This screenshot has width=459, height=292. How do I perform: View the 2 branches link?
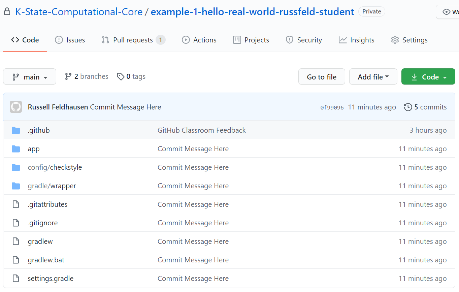click(87, 76)
